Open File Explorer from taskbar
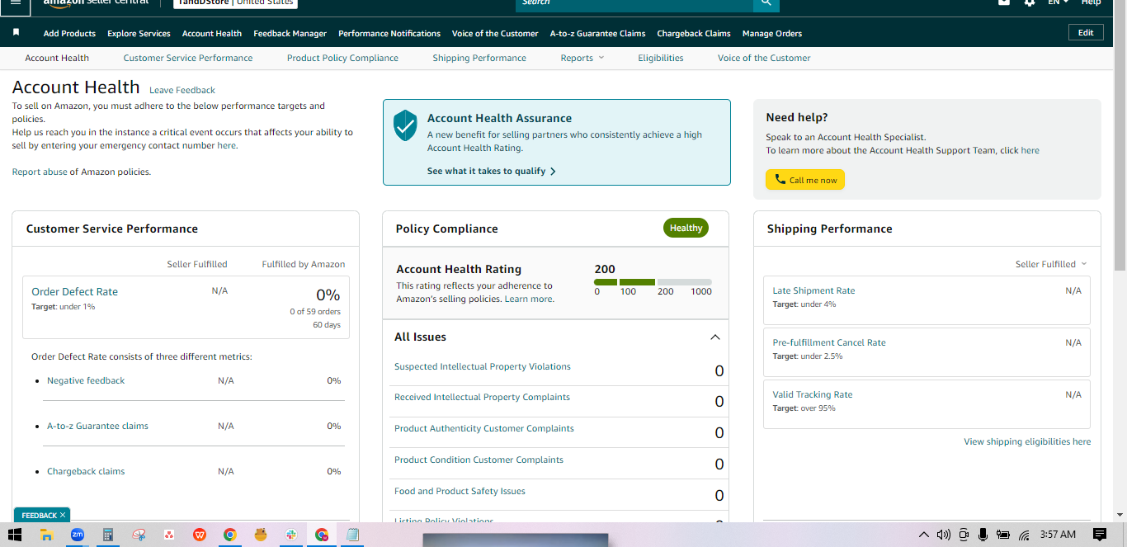1127x547 pixels. 47,535
